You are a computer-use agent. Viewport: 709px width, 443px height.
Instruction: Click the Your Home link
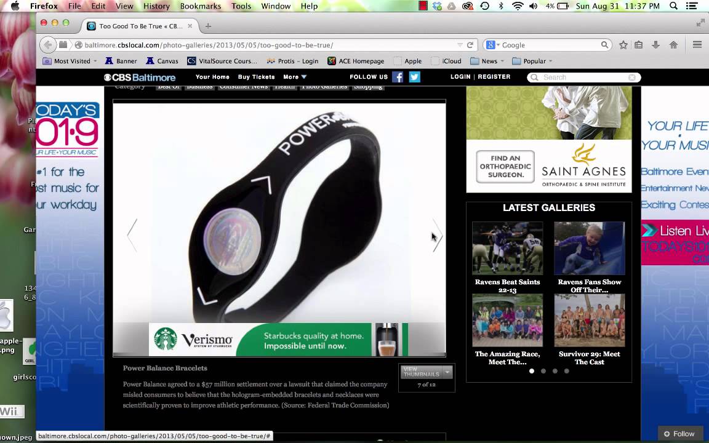click(212, 77)
